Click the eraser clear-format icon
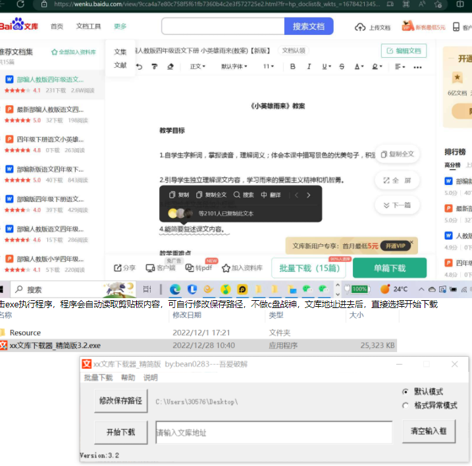 [x=170, y=66]
